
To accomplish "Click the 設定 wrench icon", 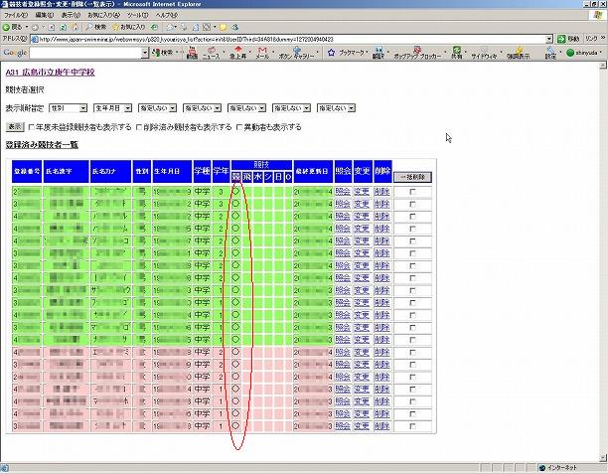I will point(550,53).
